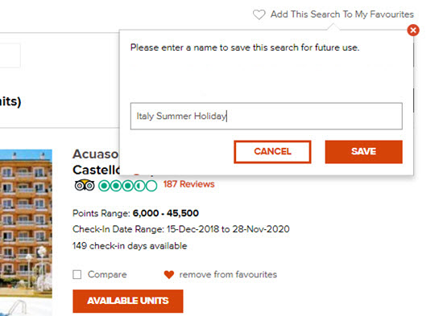
Task: Click remove from favourites link
Action: point(228,274)
